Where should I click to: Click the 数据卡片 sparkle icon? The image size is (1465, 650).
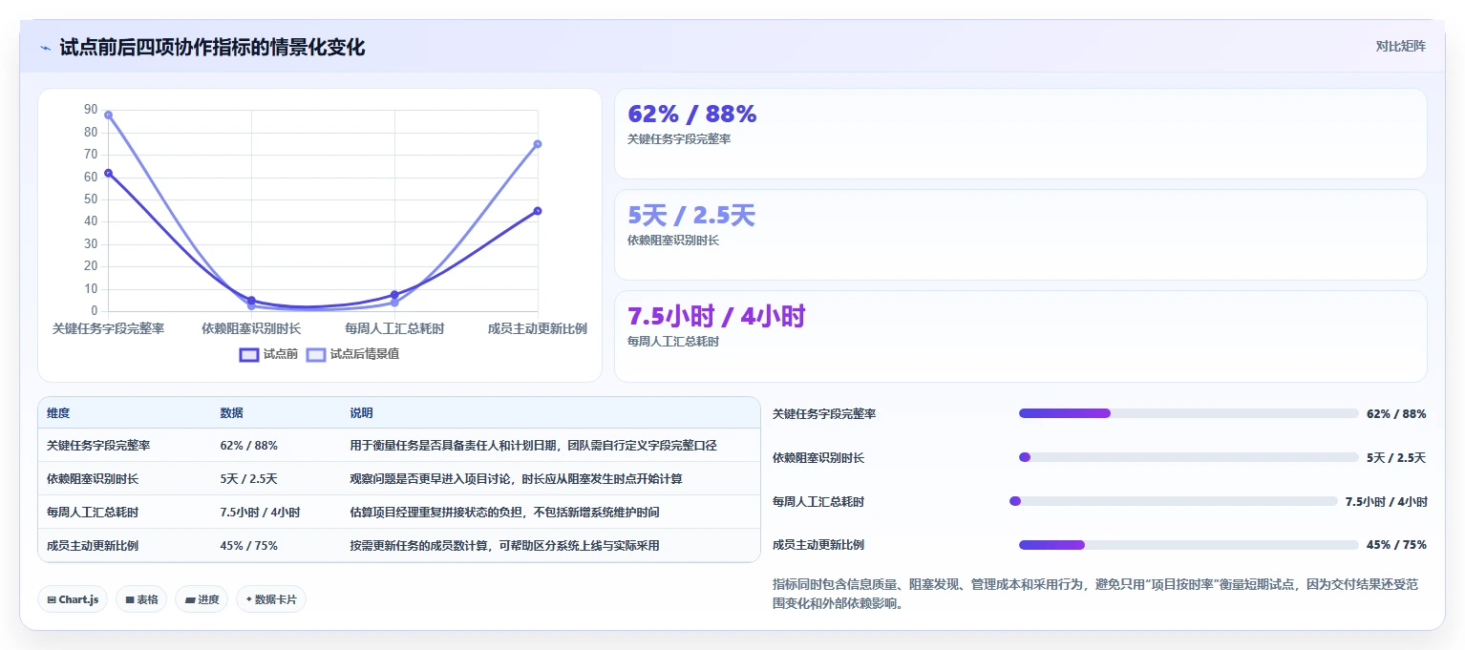coord(249,599)
